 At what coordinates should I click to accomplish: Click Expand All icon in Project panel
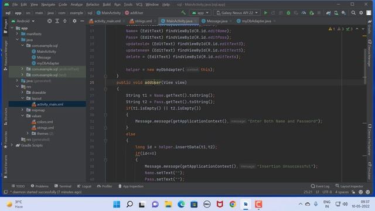[57, 21]
